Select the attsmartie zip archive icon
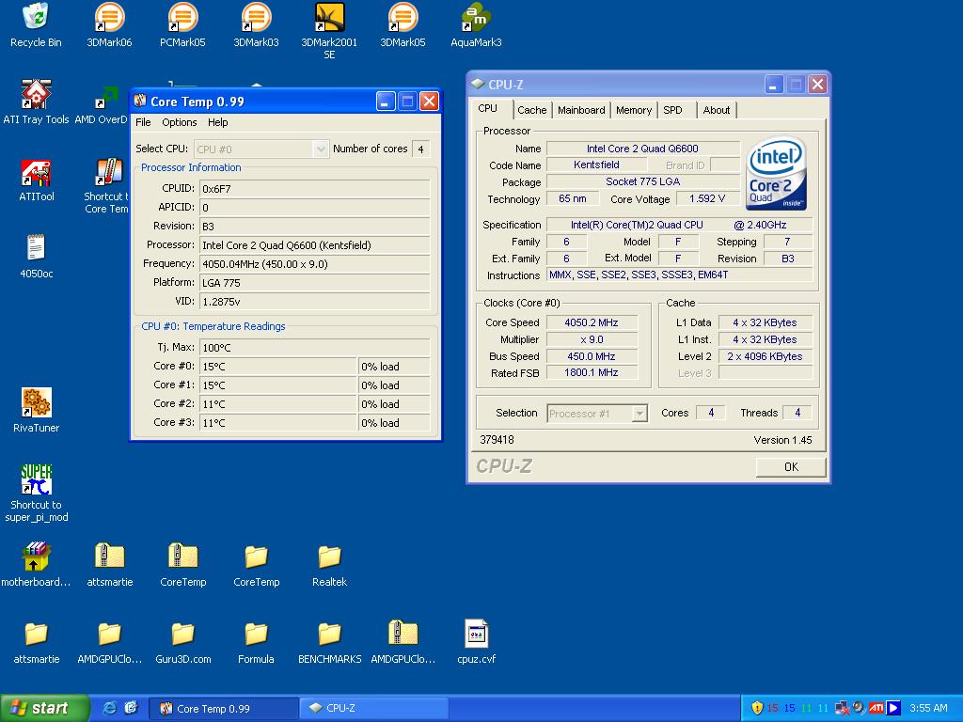This screenshot has width=963, height=722. point(109,564)
